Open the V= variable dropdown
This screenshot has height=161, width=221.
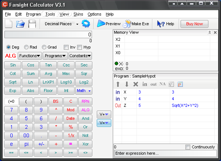click(104, 123)
